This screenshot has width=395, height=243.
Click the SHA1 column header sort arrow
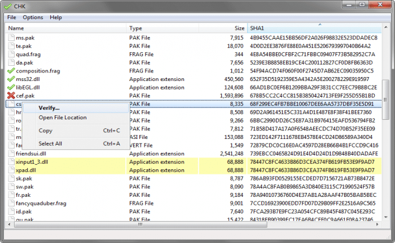tap(319, 25)
